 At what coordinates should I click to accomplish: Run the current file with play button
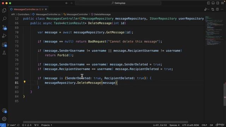tap(206, 10)
